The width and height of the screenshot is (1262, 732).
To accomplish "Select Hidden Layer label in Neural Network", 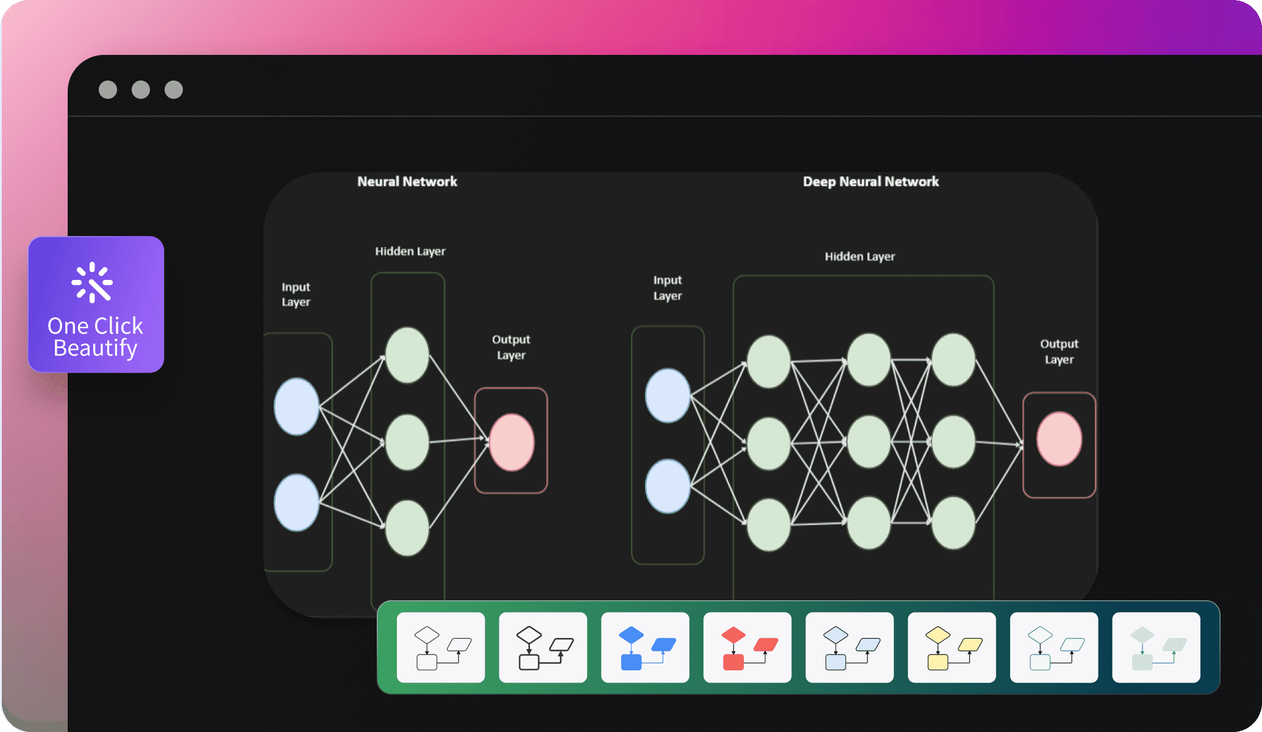I will (x=410, y=251).
